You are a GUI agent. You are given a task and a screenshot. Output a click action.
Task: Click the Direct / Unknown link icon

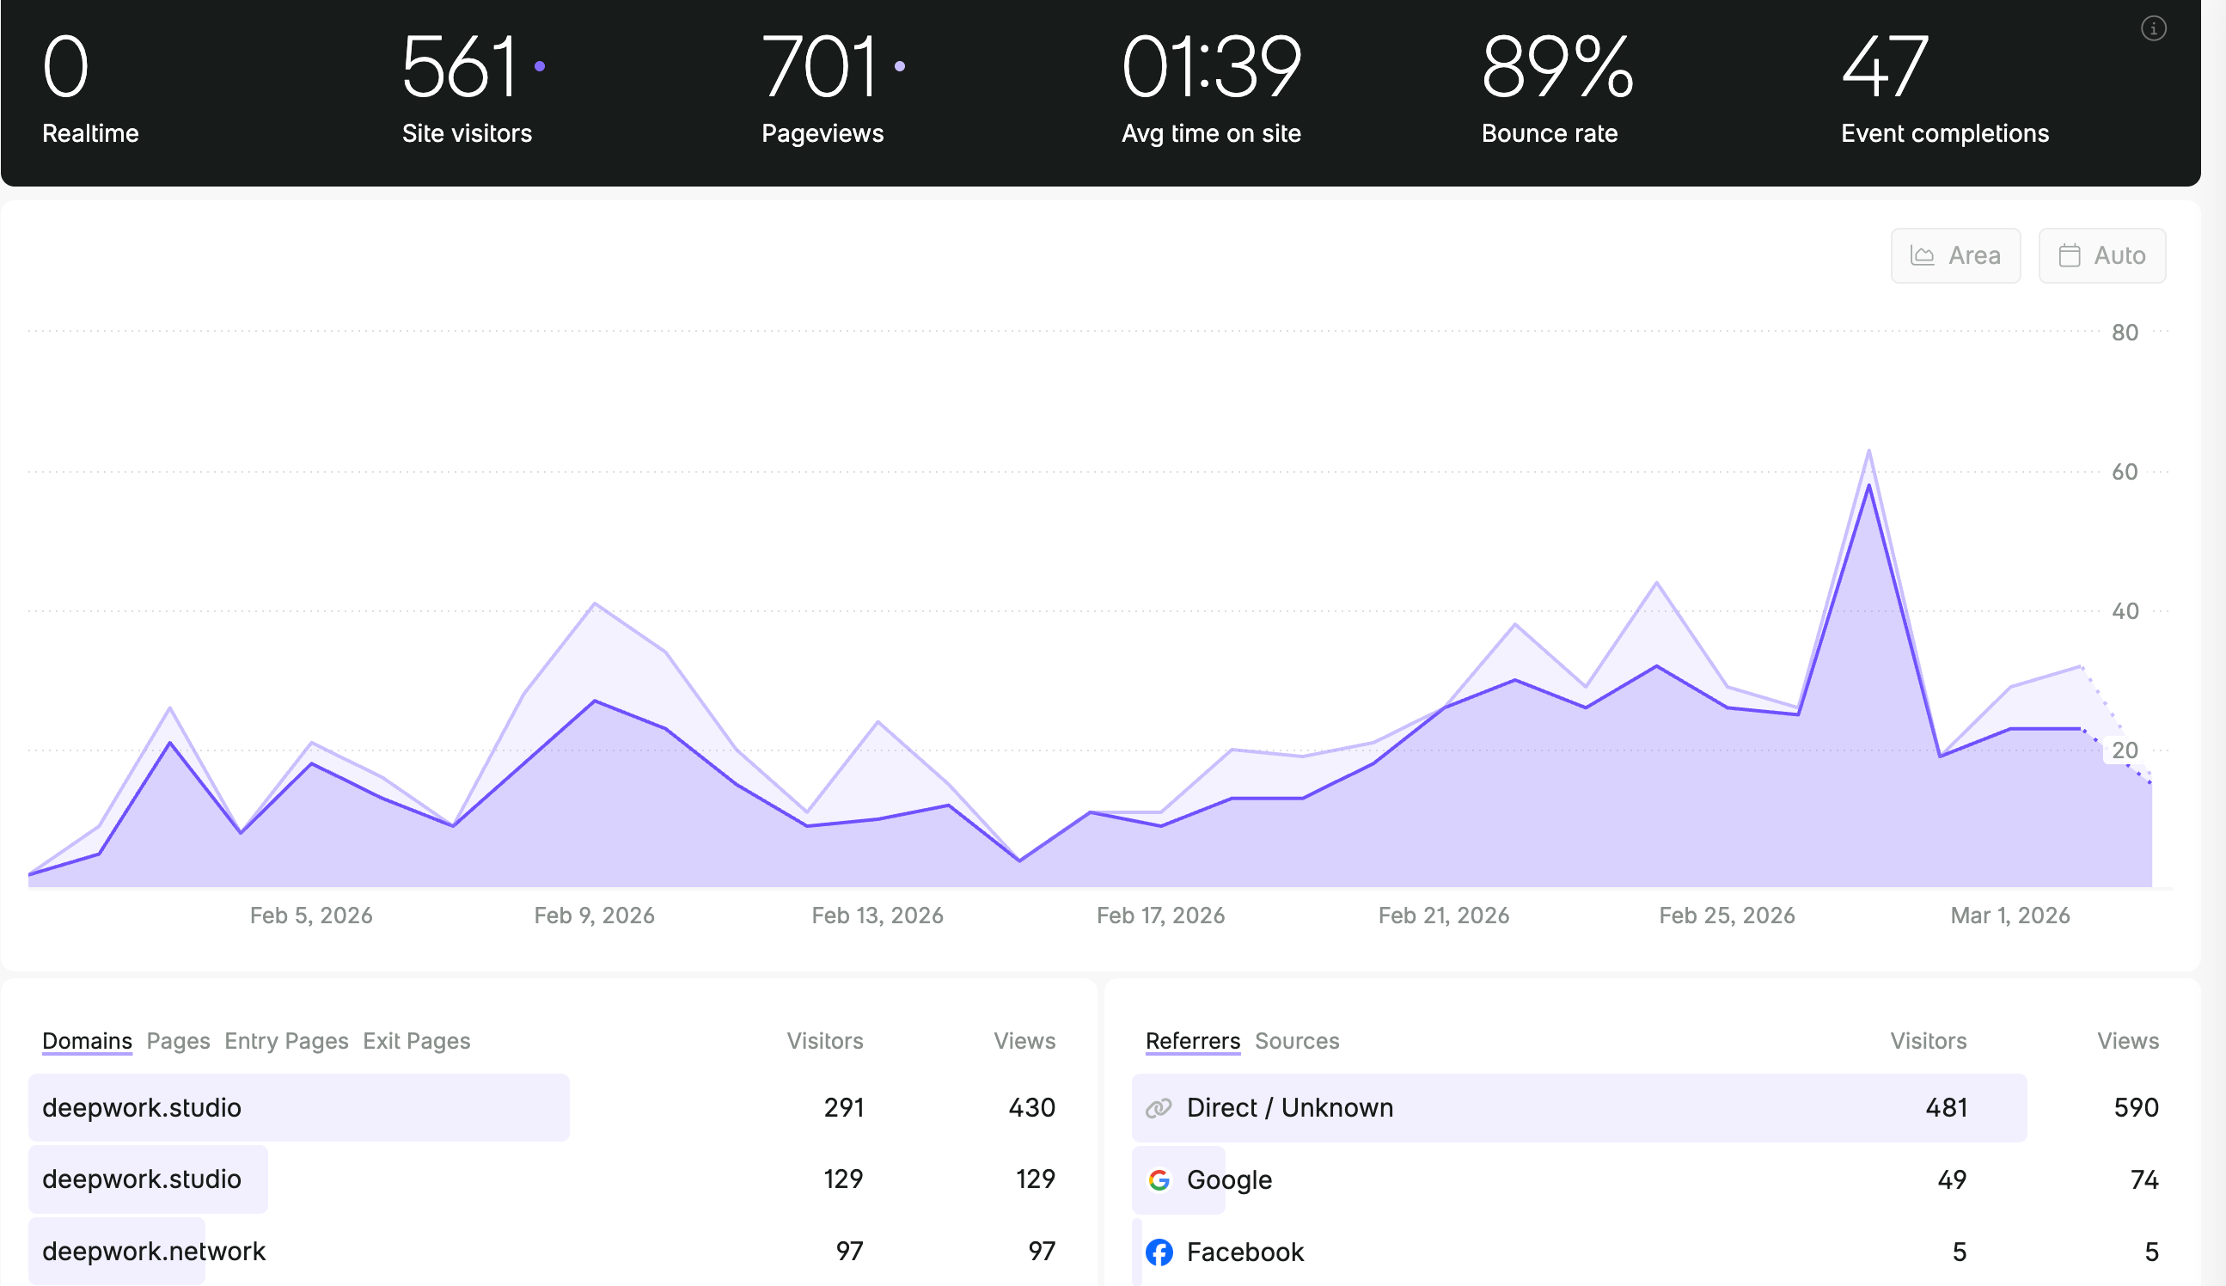click(1159, 1107)
